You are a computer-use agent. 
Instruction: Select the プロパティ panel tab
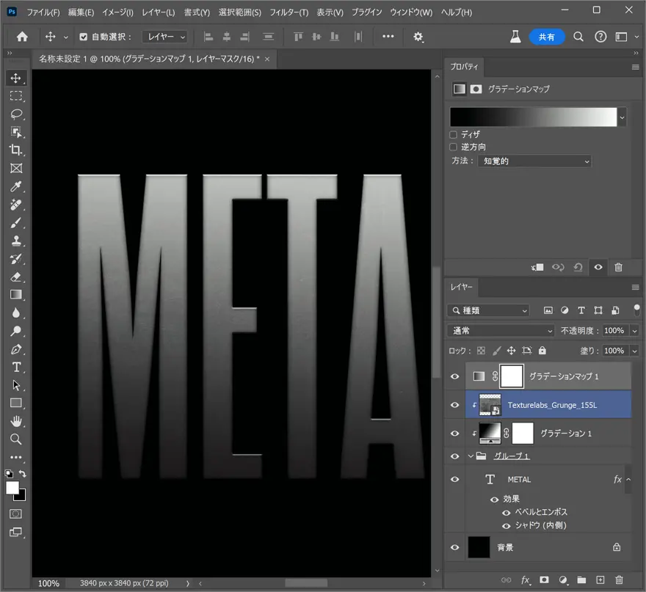464,67
